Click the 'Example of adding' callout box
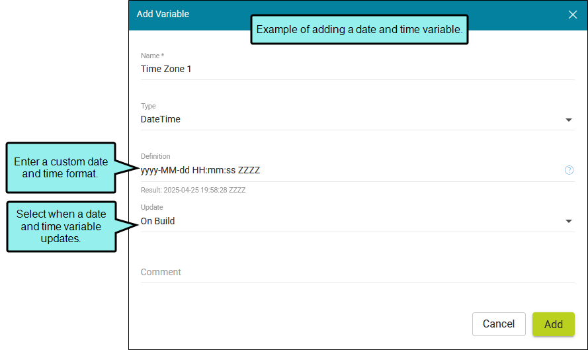The image size is (588, 350). [359, 30]
